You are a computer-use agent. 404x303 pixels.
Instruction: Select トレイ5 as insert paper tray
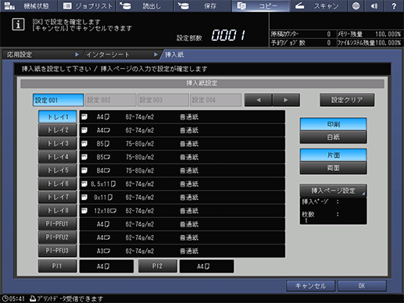(58, 170)
